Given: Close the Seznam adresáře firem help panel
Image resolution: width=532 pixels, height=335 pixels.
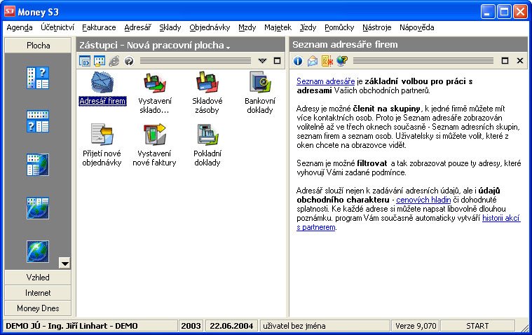Looking at the screenshot, I should coord(520,61).
